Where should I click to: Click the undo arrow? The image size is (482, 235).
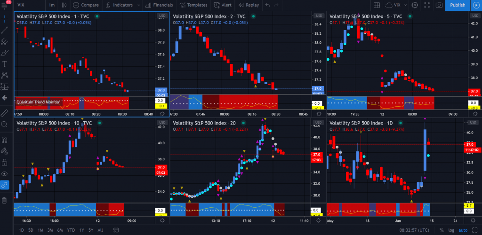(x=267, y=5)
